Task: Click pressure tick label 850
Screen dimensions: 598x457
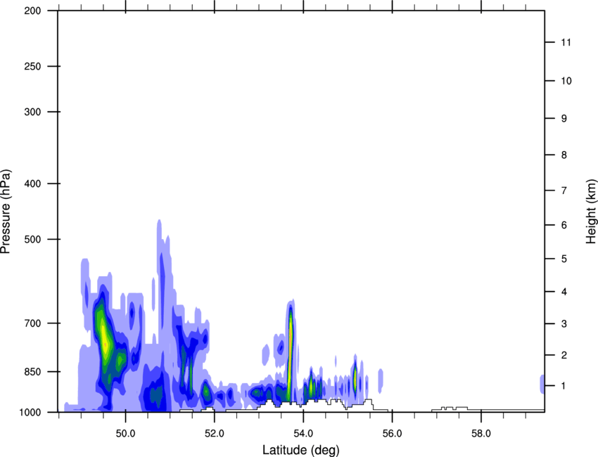Action: coord(32,371)
